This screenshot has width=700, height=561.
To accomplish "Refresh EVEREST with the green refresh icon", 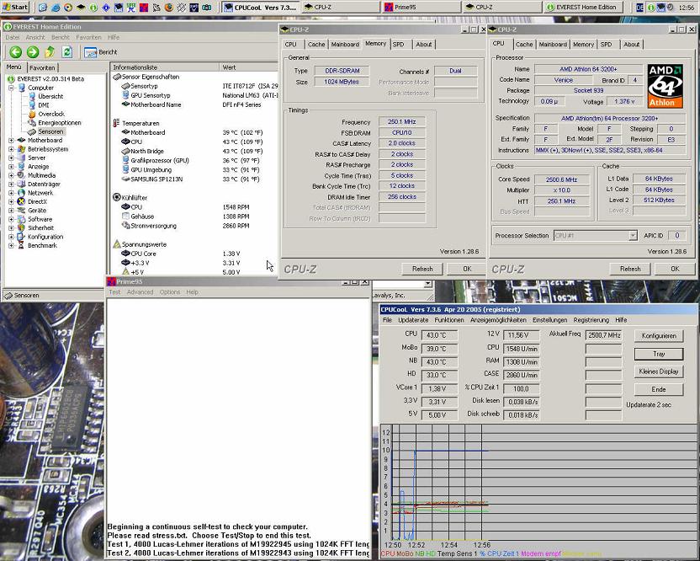I will coord(67,52).
